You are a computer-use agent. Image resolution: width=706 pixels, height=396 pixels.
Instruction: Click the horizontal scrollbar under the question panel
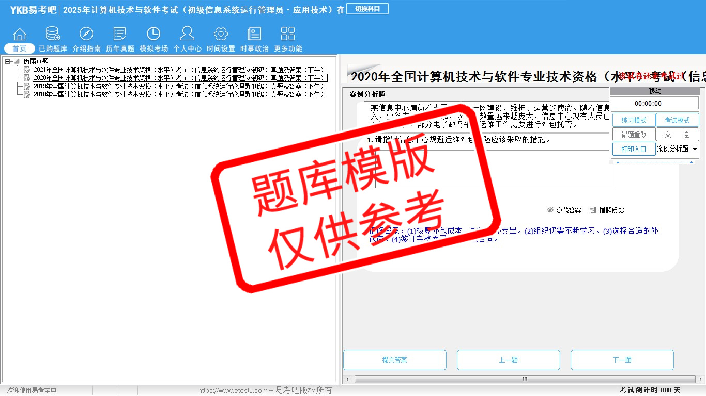[x=439, y=379]
